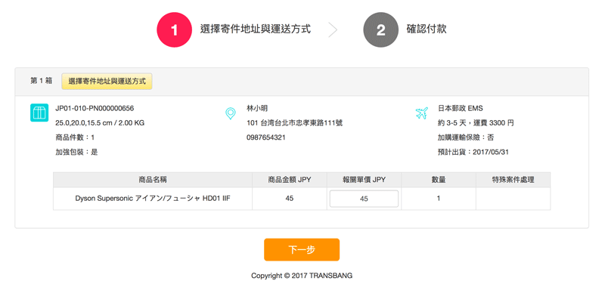Screen dimensions: 605x287
Task: Click the location pin icon
Action: [x=231, y=113]
